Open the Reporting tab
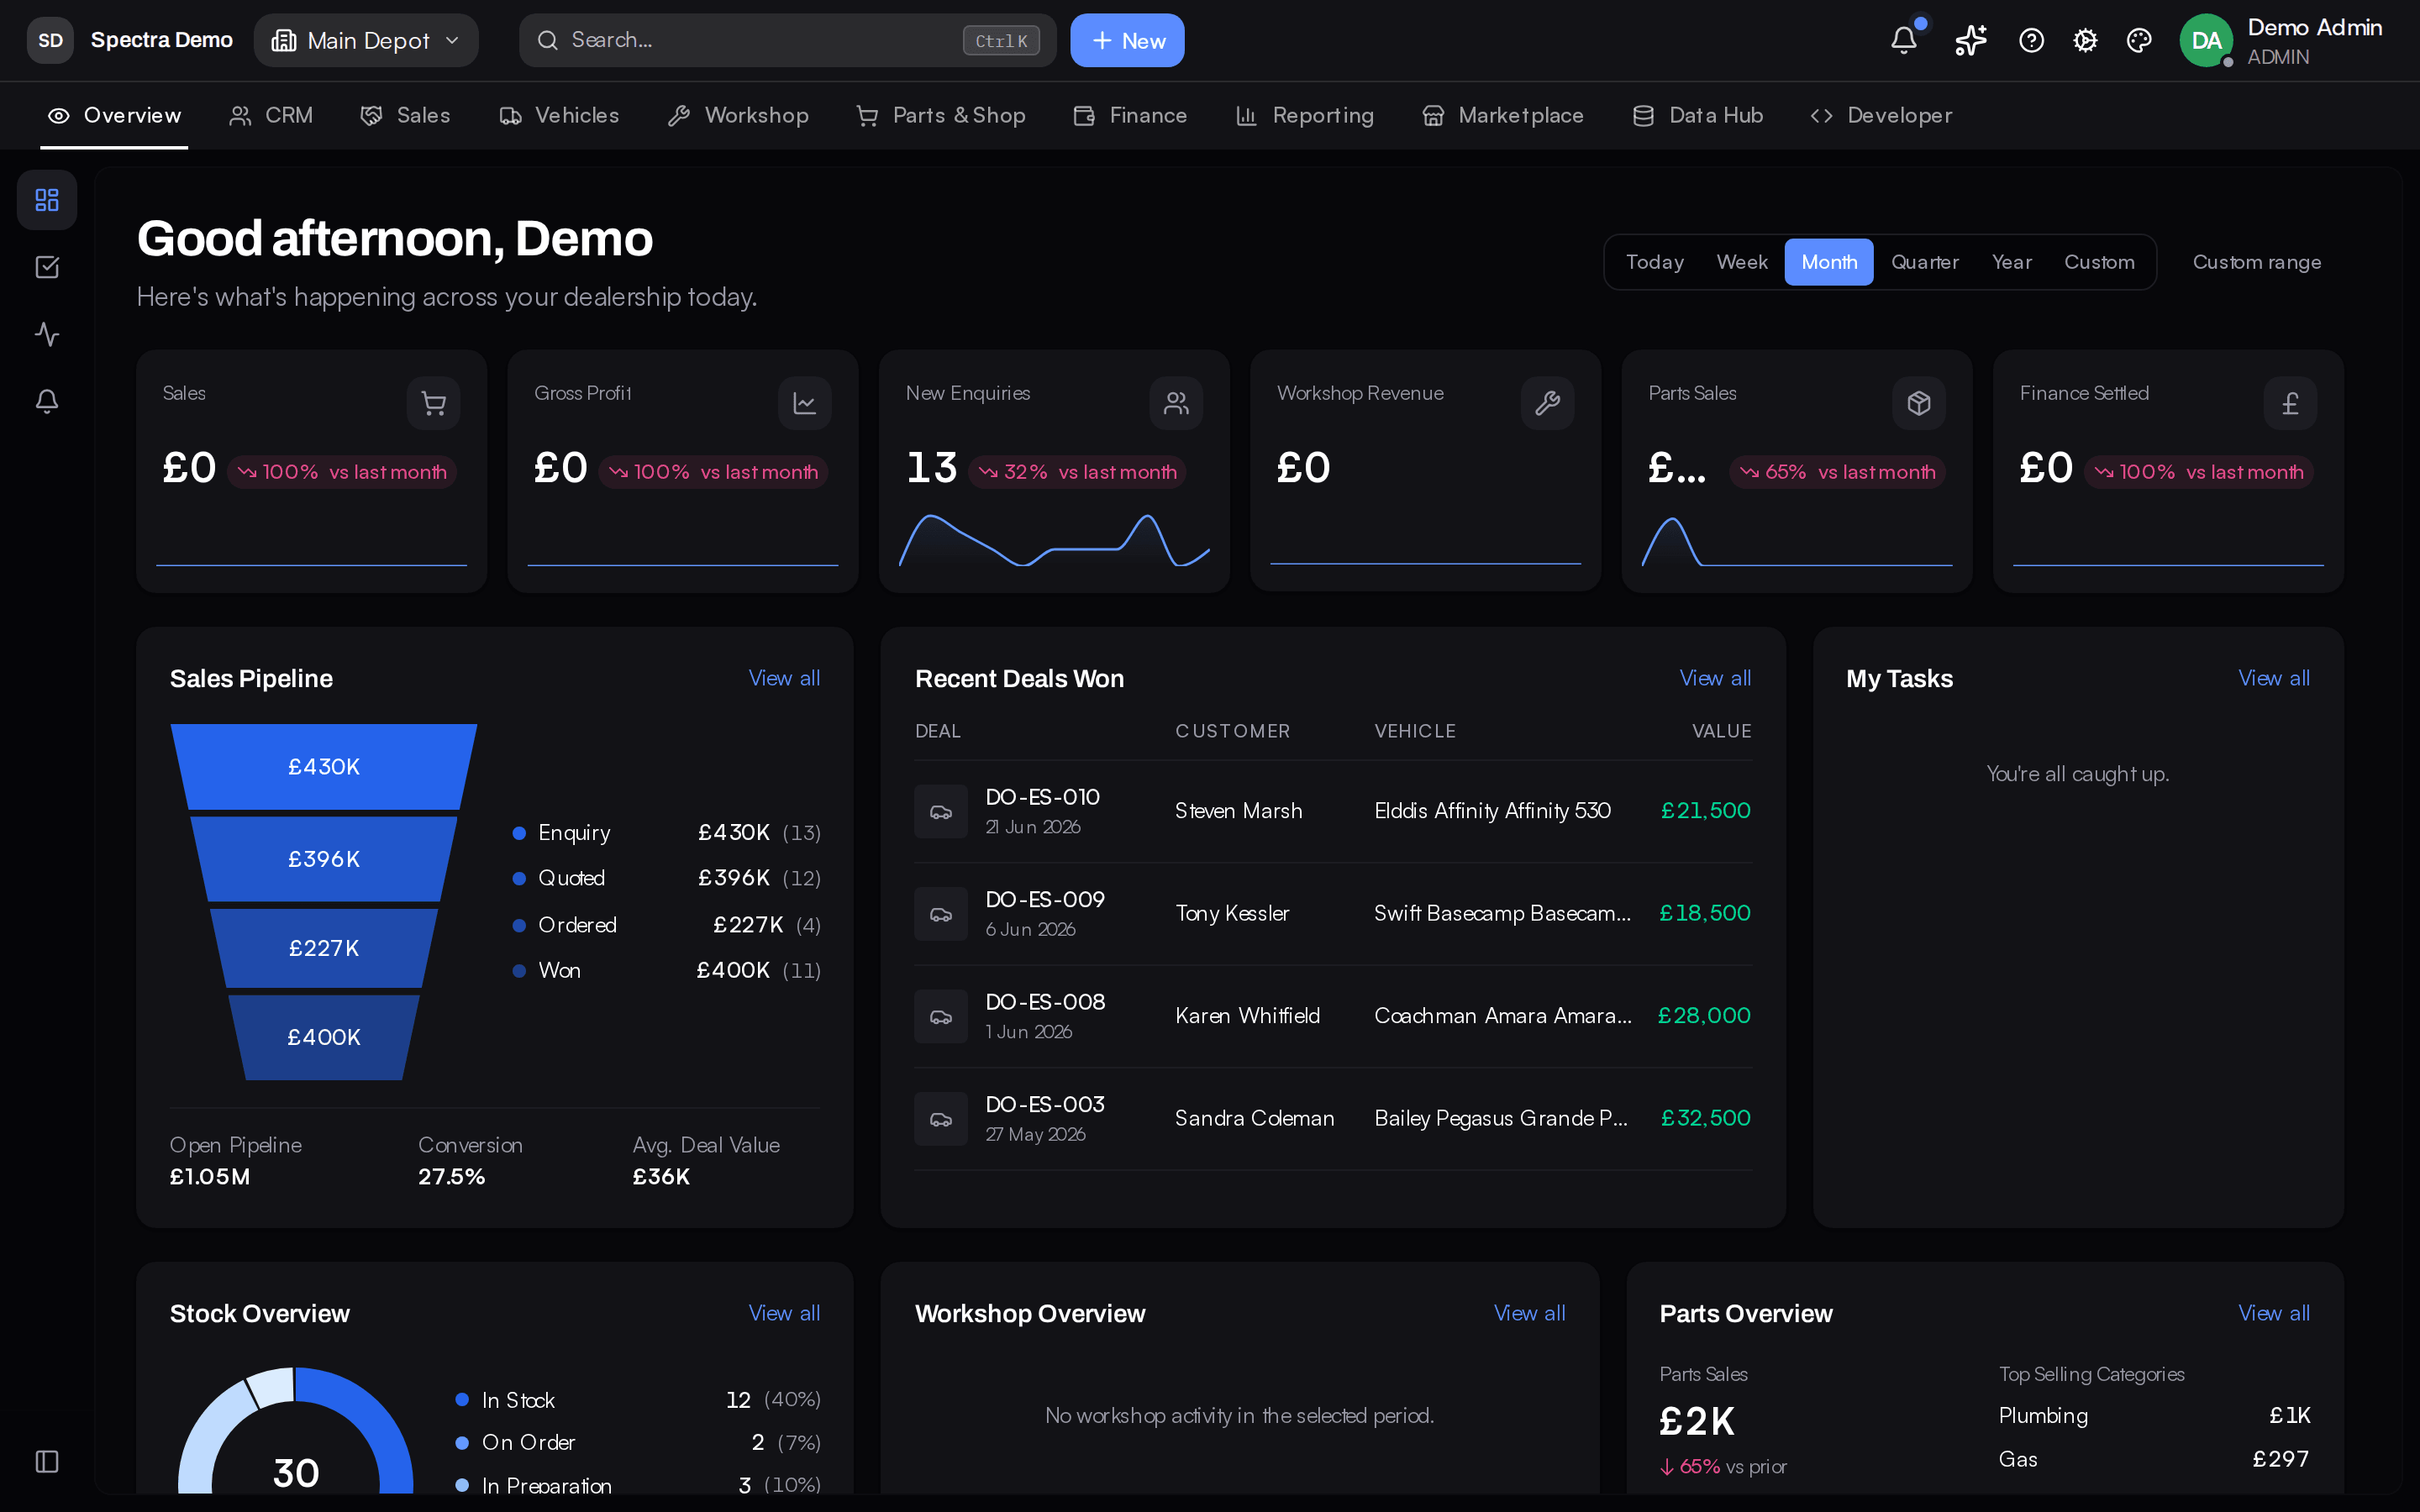 point(1305,116)
